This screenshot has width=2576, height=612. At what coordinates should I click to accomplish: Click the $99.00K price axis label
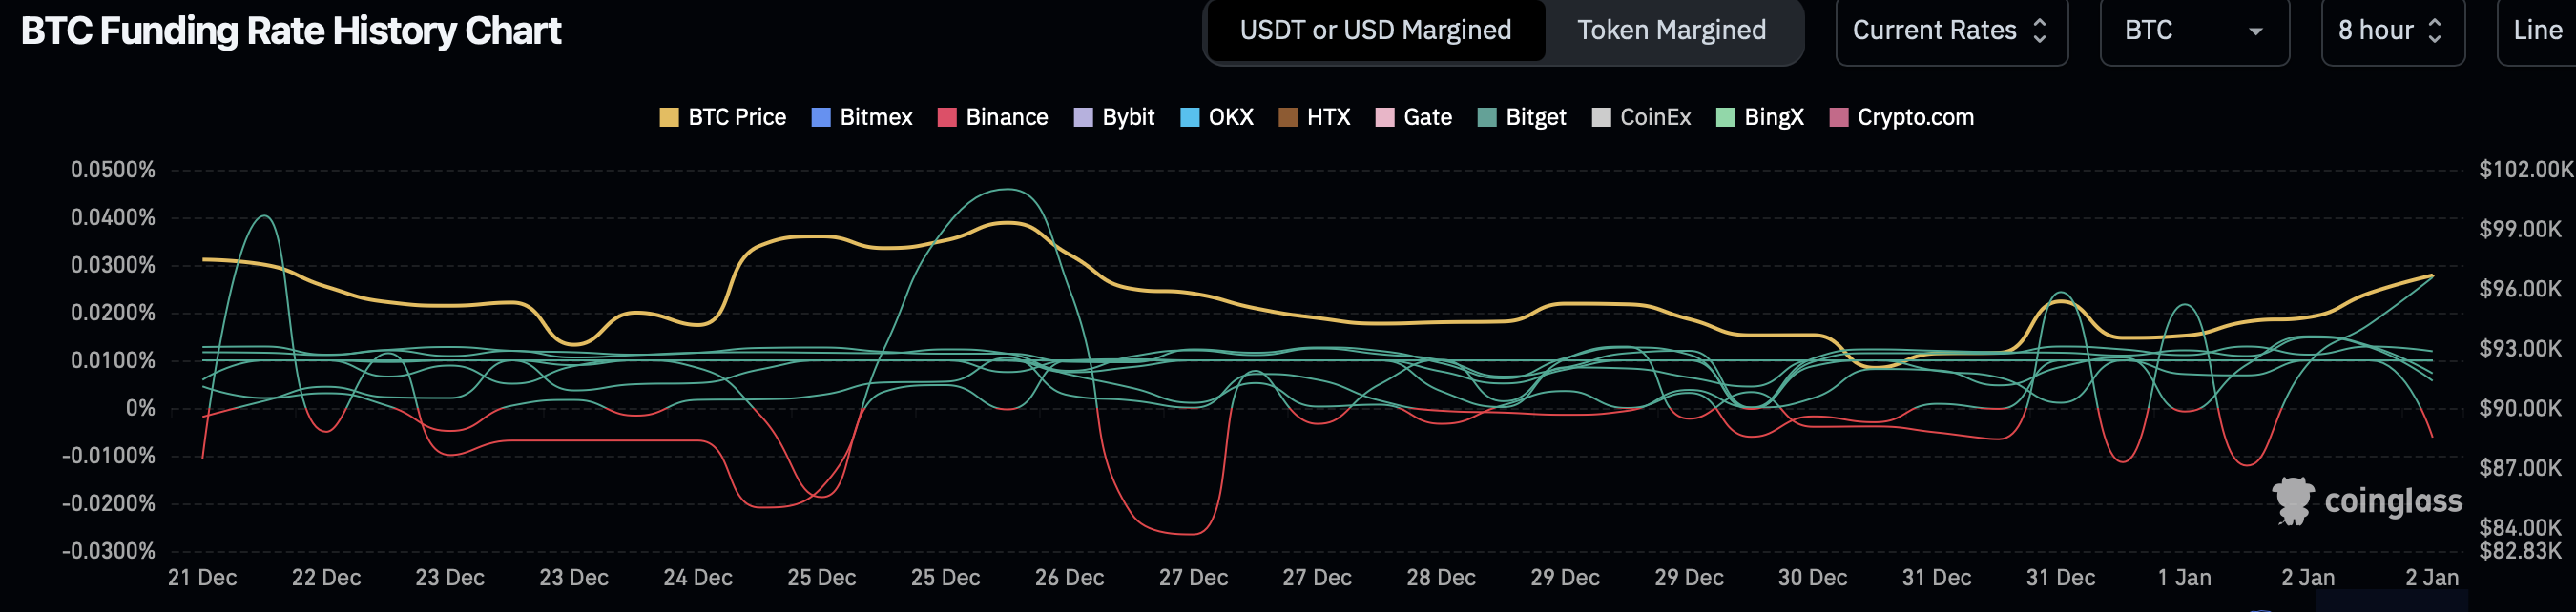click(x=2520, y=230)
